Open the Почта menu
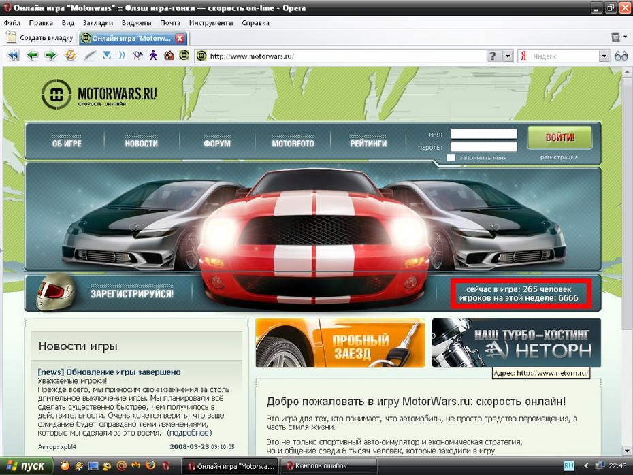Screen dimensions: 633x475 tap(170, 23)
